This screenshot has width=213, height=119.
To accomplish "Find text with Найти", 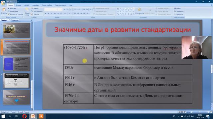I will coord(177,9).
